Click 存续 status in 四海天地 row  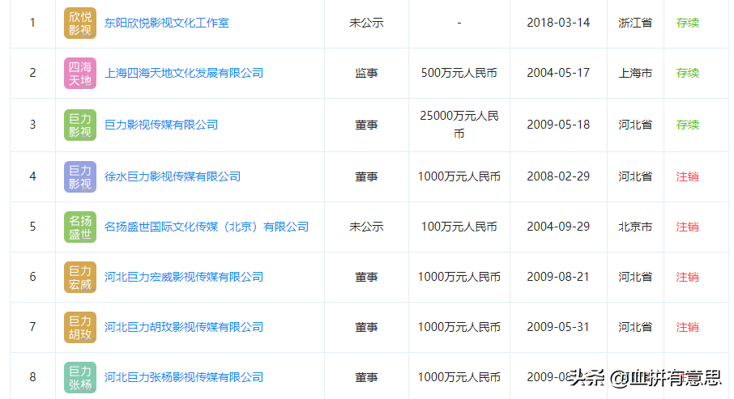coord(687,73)
